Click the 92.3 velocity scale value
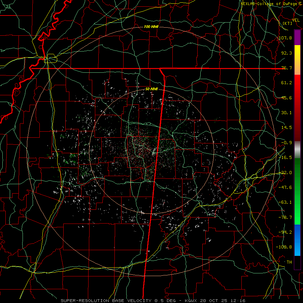The width and height of the screenshot is (303, 303). pyautogui.click(x=287, y=53)
